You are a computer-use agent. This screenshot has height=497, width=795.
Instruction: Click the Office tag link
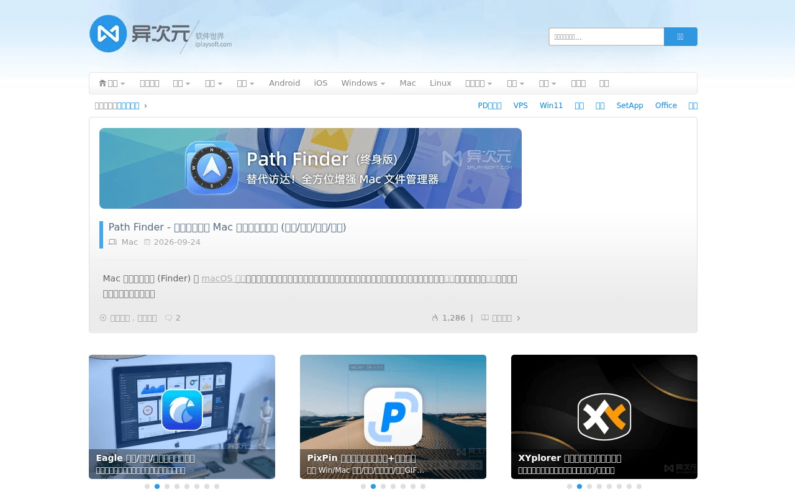[666, 106]
